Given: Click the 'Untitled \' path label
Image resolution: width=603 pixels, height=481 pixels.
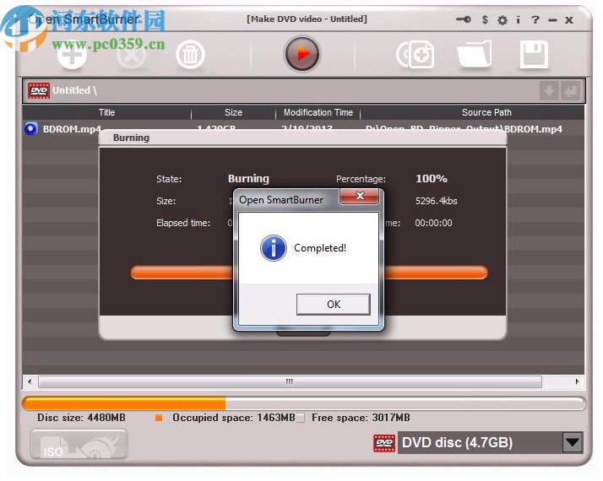Looking at the screenshot, I should [x=74, y=90].
